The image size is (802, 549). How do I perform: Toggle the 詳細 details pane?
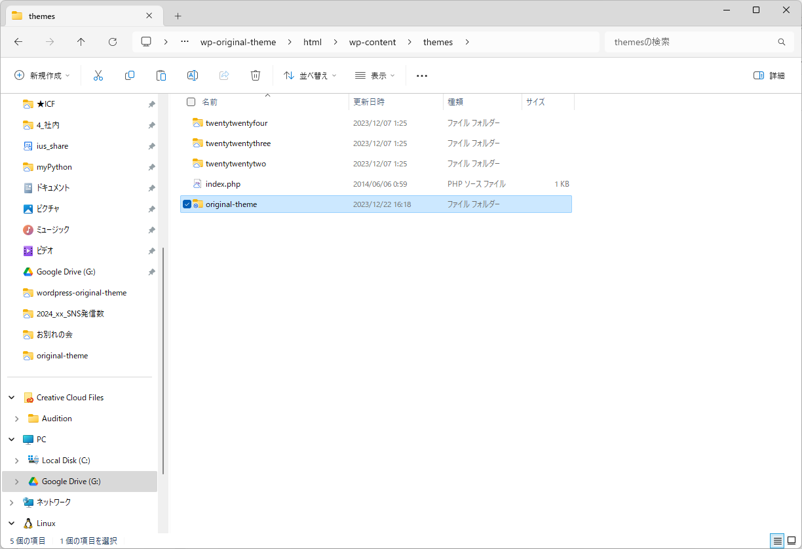[x=769, y=76]
